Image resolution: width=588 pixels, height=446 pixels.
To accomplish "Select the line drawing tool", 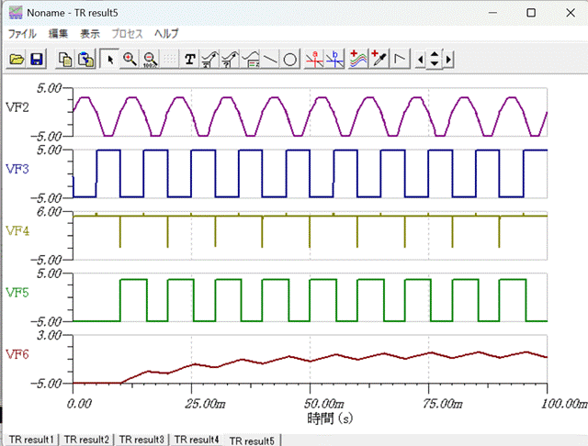I will tap(270, 59).
